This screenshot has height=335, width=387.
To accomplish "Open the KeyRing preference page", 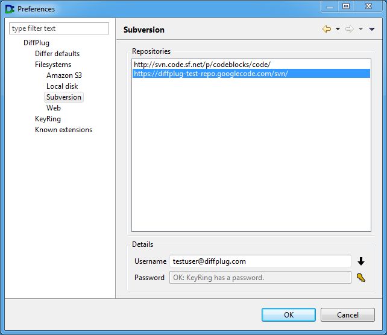I will click(x=48, y=119).
